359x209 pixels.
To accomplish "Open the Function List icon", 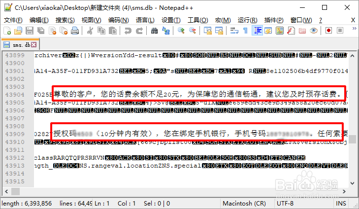I will point(291,31).
